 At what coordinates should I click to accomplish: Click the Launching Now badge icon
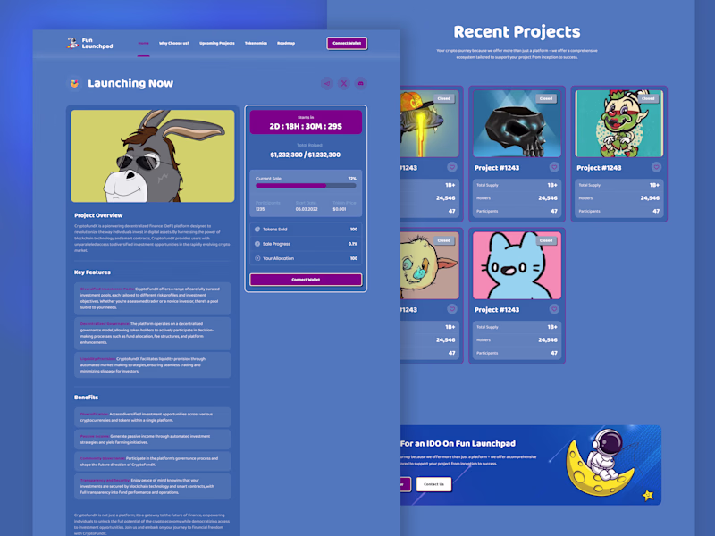coord(74,83)
